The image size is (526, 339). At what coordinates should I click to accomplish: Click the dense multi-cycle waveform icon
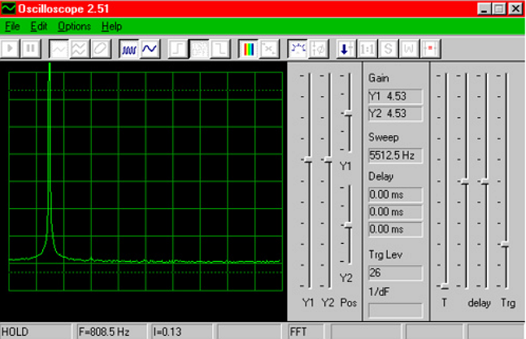tap(128, 49)
